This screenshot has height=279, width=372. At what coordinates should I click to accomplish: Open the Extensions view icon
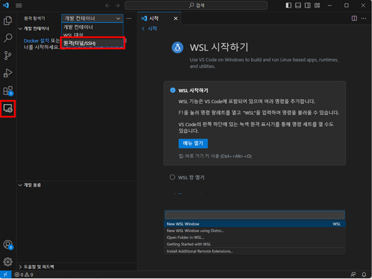click(x=8, y=91)
